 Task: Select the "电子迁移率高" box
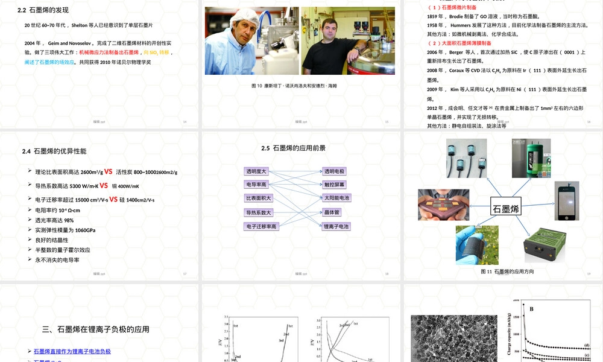click(262, 227)
